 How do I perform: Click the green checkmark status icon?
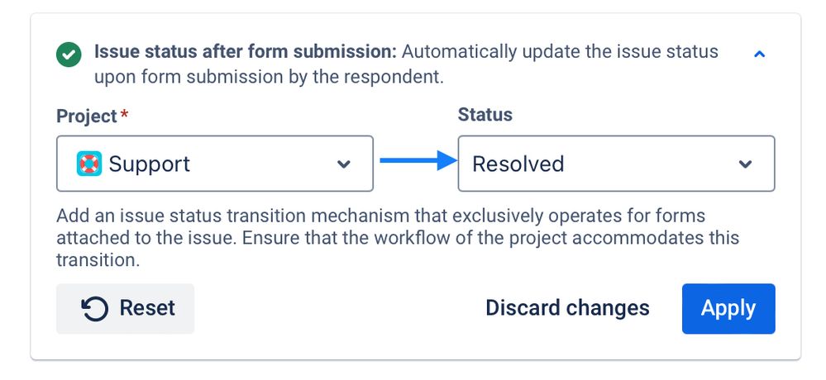tap(69, 55)
